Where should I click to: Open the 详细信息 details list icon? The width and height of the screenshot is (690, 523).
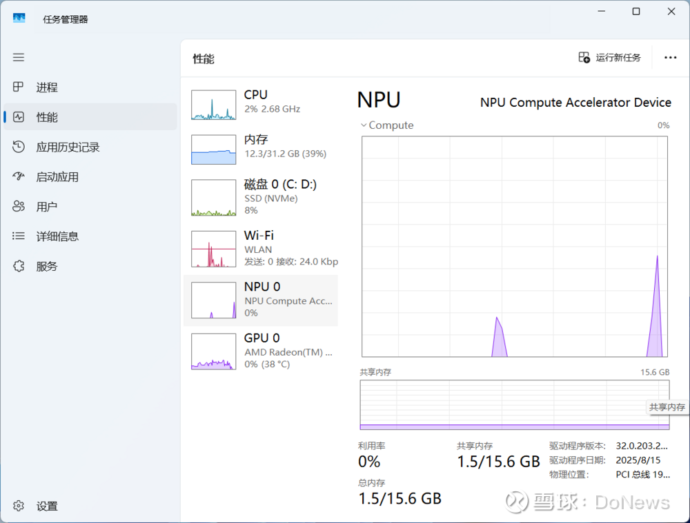click(19, 236)
